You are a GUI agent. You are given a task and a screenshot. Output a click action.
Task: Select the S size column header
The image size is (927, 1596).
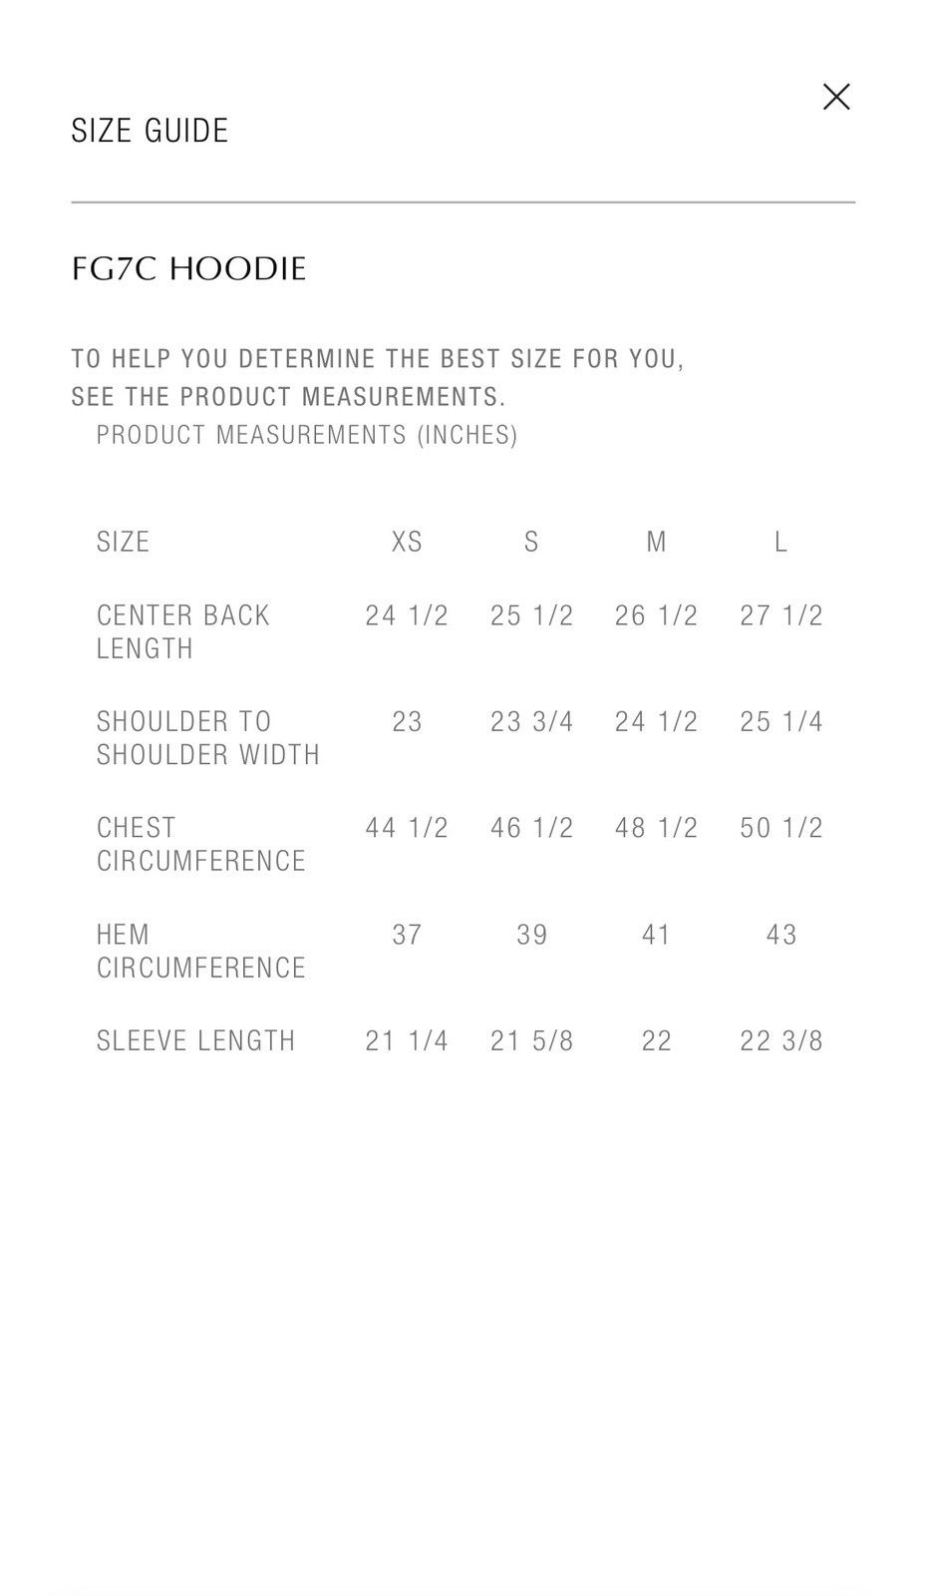tap(531, 542)
